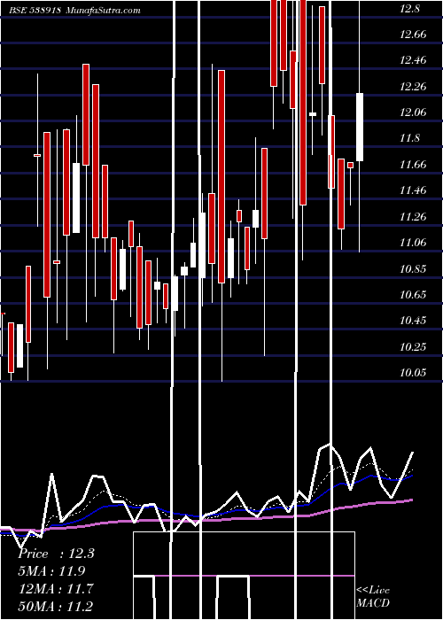Select the 12.8 price axis label
The width and height of the screenshot is (443, 620).
[409, 8]
